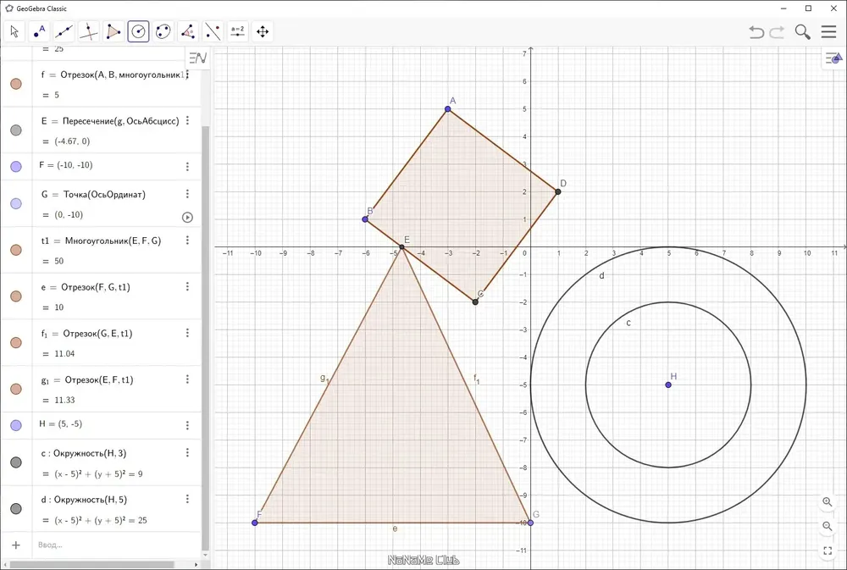Open options menu for circle d
The image size is (847, 570).
tap(187, 499)
